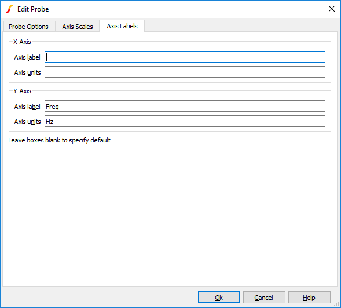This screenshot has height=308, width=341.
Task: Click the Y-Axis 'Axis label' caption
Action: point(27,107)
